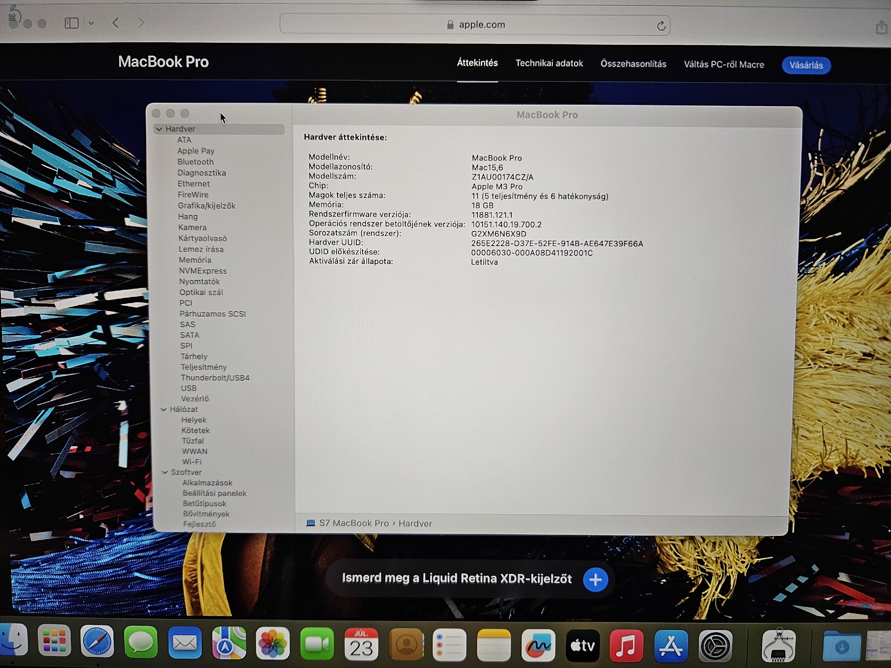The height and width of the screenshot is (668, 891).
Task: Click the apple.com address field
Action: point(475,25)
